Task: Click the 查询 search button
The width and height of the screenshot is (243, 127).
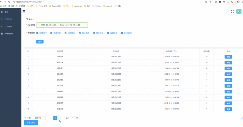Action: (x=40, y=42)
